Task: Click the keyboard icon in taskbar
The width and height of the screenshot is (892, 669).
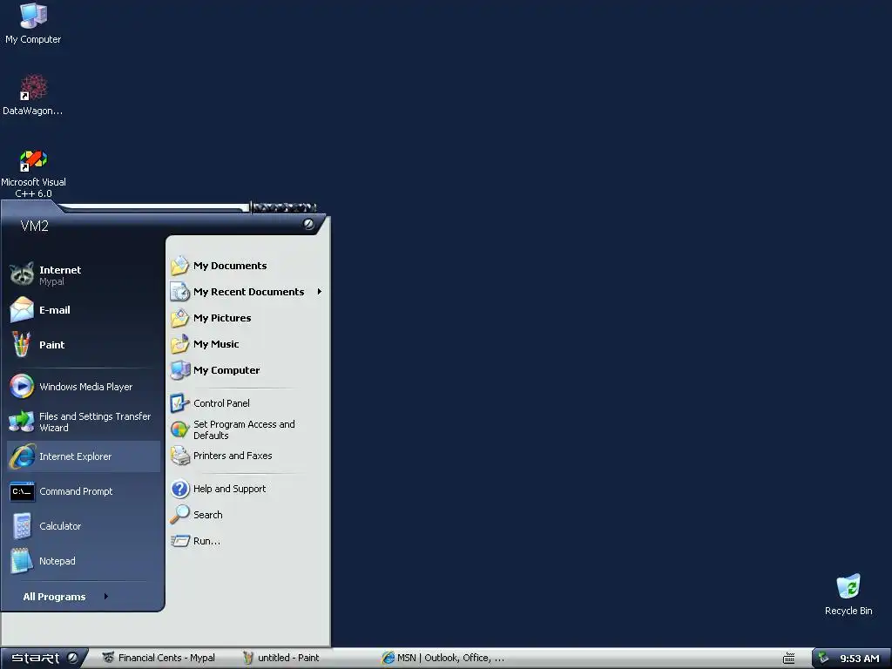Action: click(788, 659)
